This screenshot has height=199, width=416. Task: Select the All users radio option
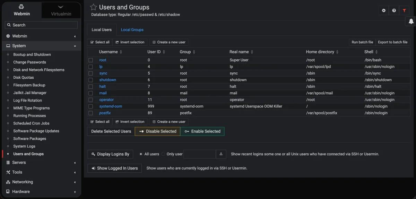click(x=141, y=154)
